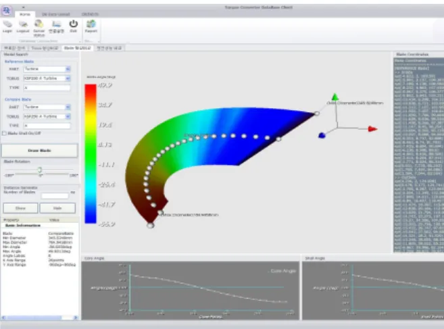Screen dimensions: 444x329
Task: Click the Korean-labeled settings icon beside Exit
Action: click(x=56, y=26)
